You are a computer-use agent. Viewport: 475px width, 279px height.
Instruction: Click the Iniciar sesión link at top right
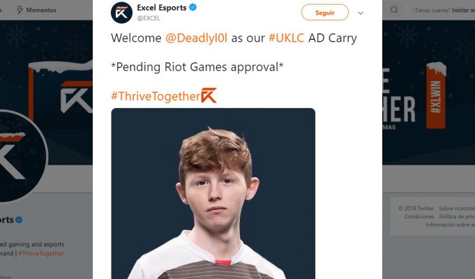463,10
